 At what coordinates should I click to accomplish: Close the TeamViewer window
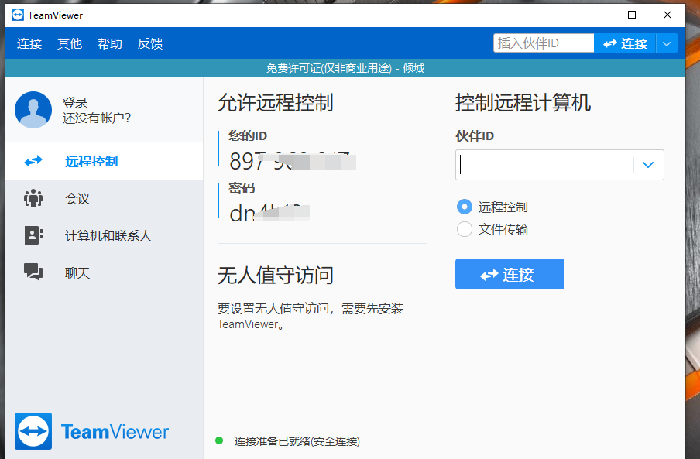coord(667,15)
